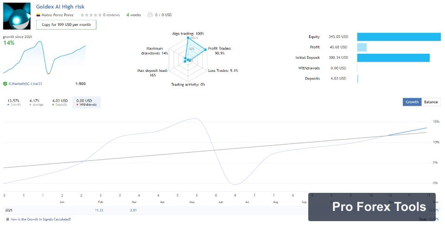
Task: Toggle the 13.57% Growth series legend
Action: tap(13, 102)
